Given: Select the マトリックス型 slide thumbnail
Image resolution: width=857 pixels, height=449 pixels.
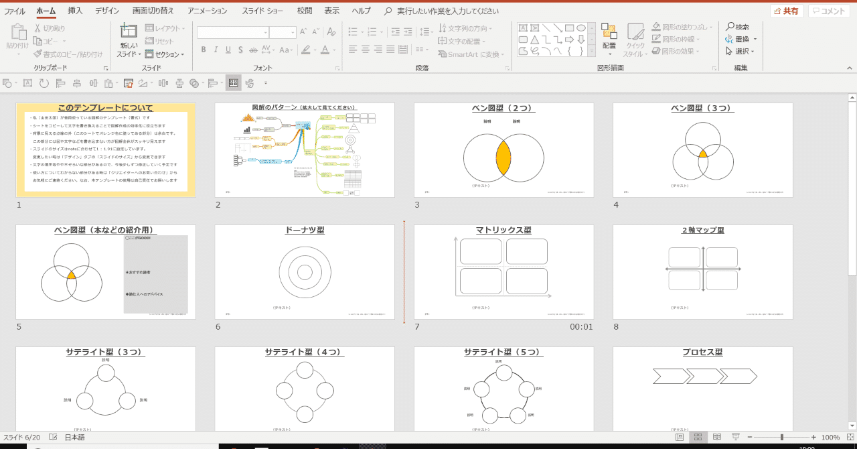Looking at the screenshot, I should click(503, 272).
